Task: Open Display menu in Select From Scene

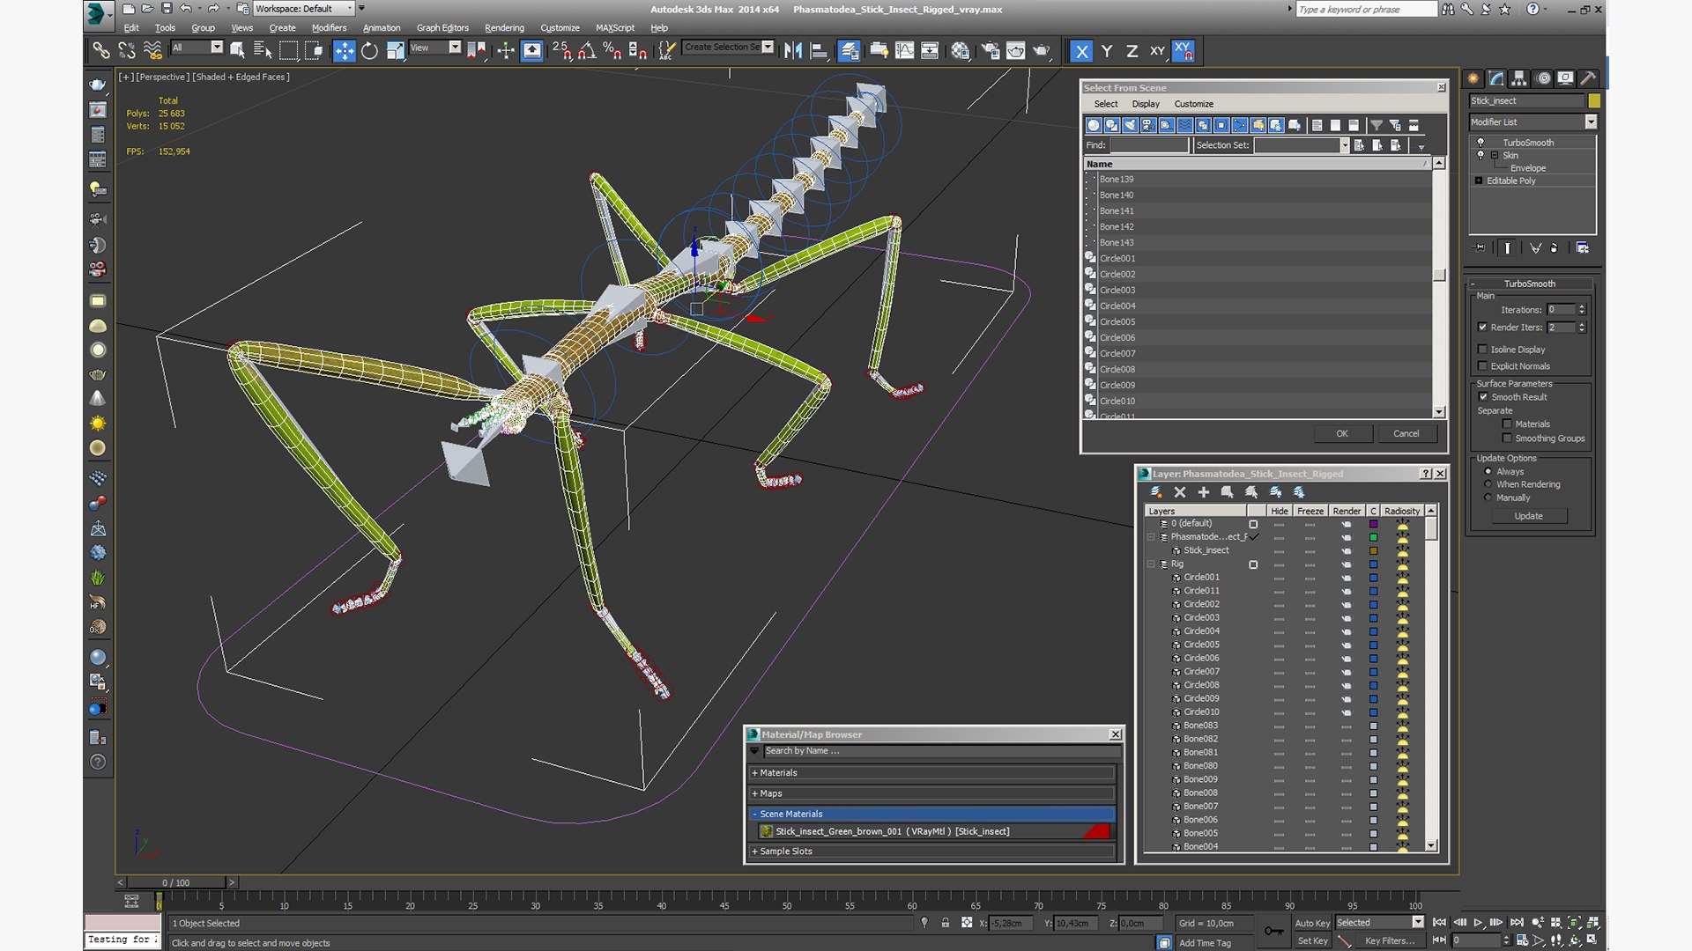Action: (1146, 104)
